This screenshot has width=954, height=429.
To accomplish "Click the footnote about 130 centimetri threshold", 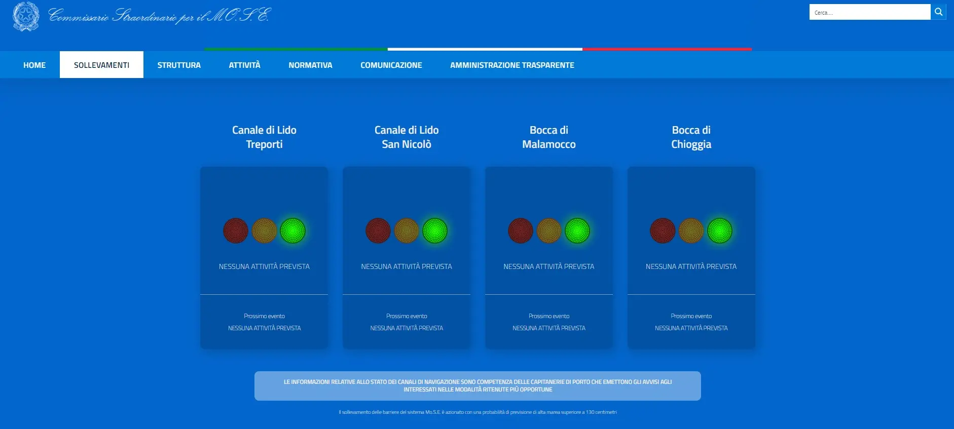I will (x=478, y=412).
